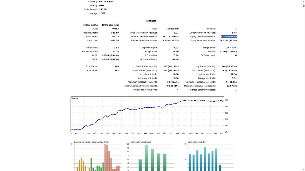The image size is (305, 171).
Task: Click the Gross Loss value -660.56
Action: pyautogui.click(x=115, y=41)
